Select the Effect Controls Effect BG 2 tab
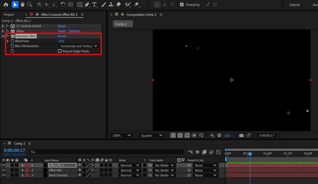Viewport: 318px width, 184px height. 59,15
